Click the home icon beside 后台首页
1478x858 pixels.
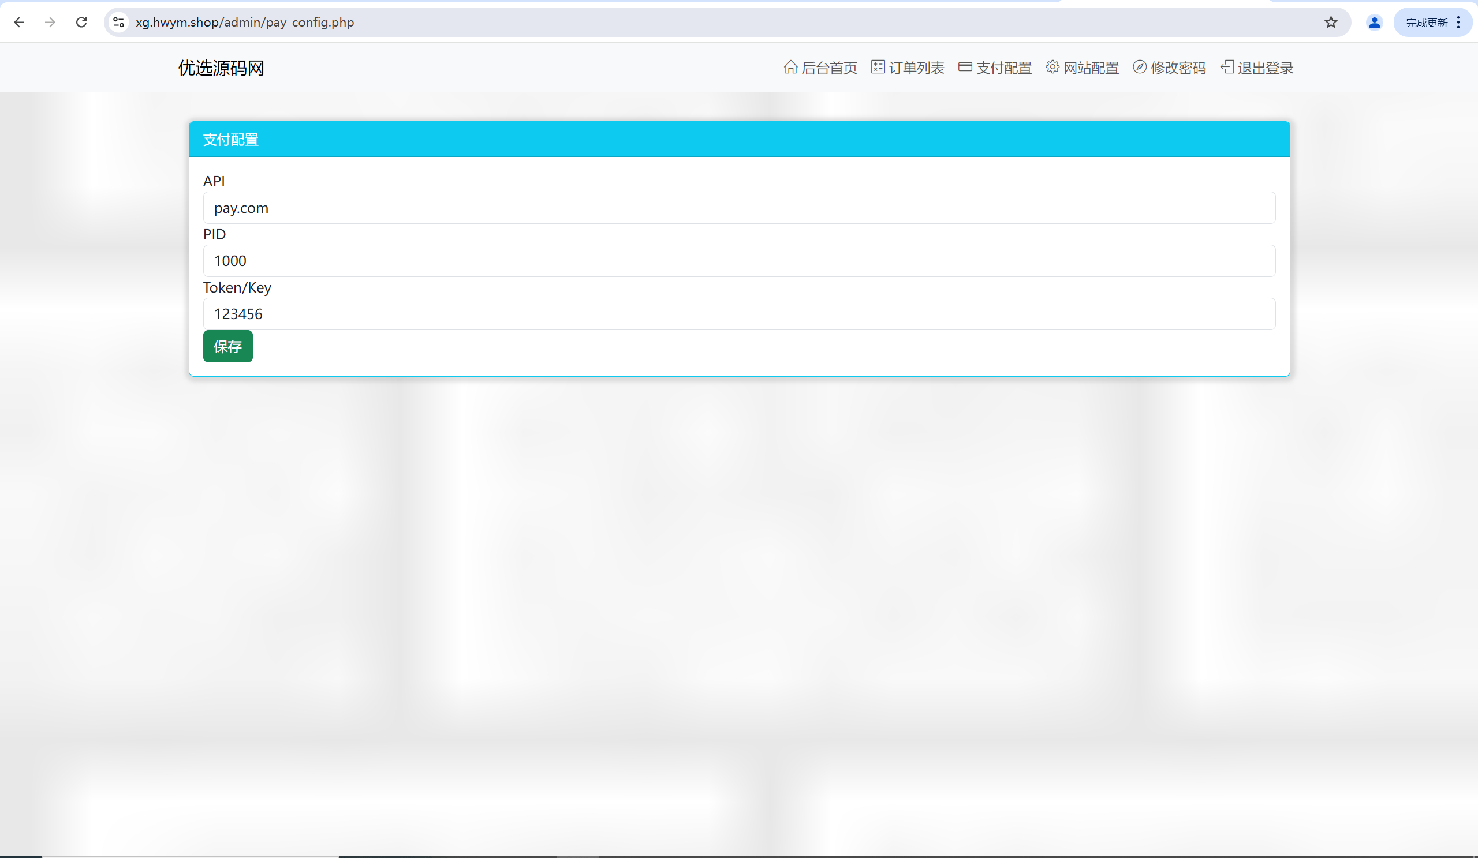(790, 68)
